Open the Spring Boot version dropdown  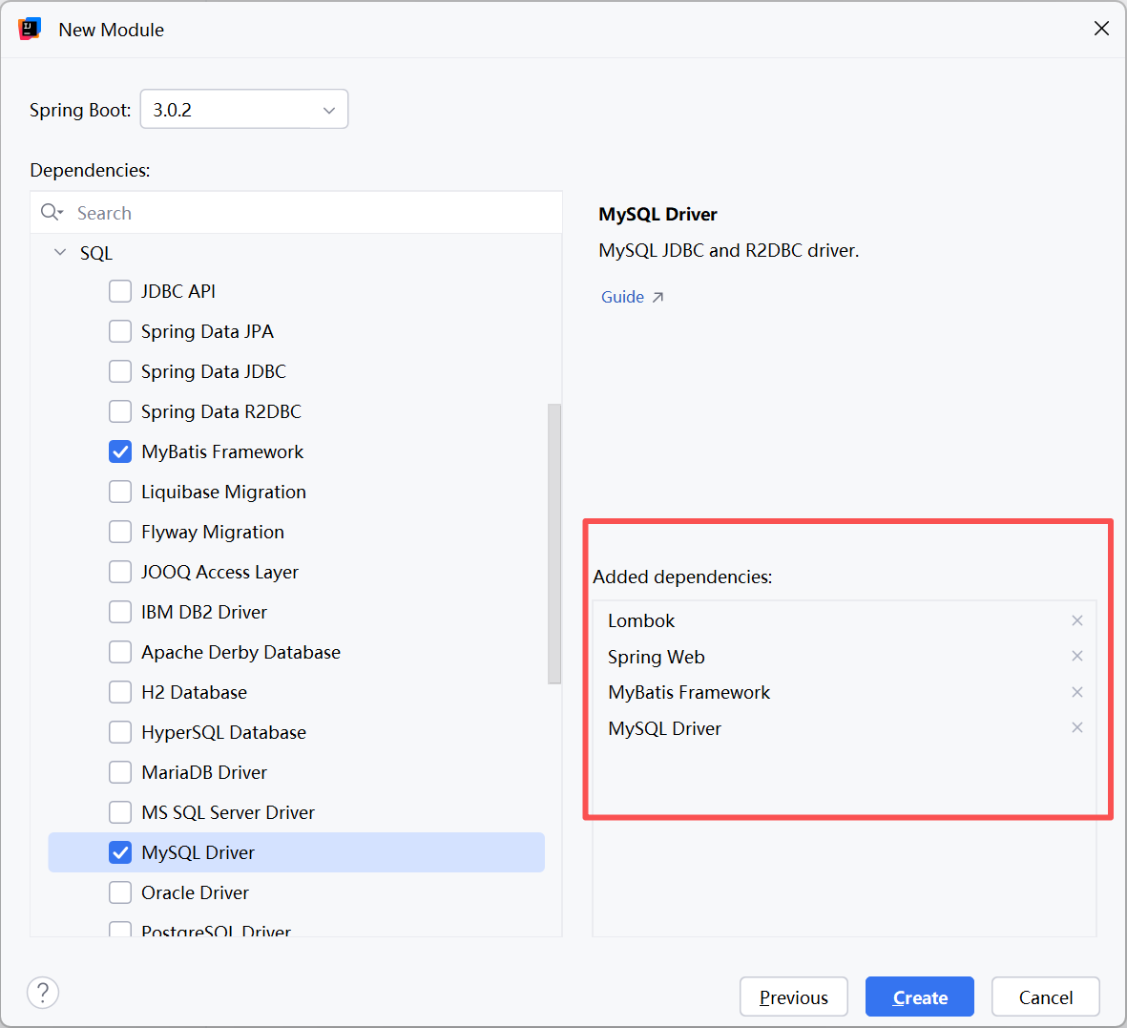click(x=244, y=109)
